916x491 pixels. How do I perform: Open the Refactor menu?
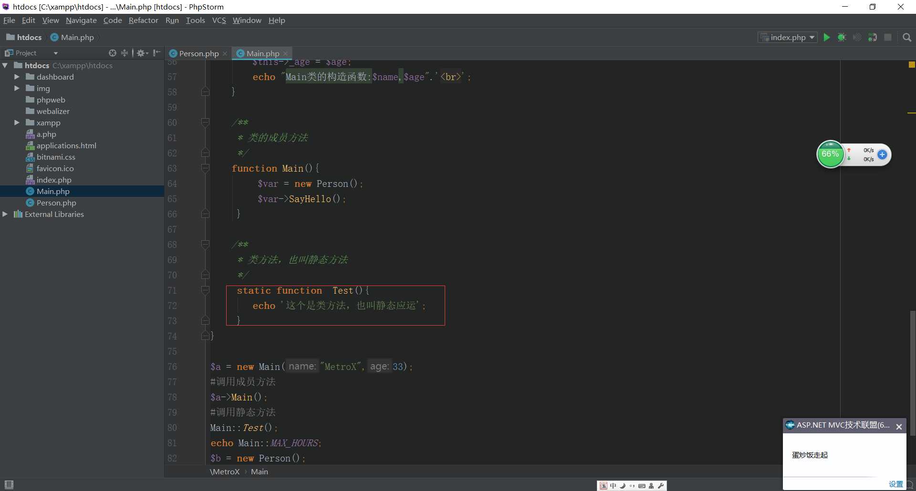click(143, 20)
